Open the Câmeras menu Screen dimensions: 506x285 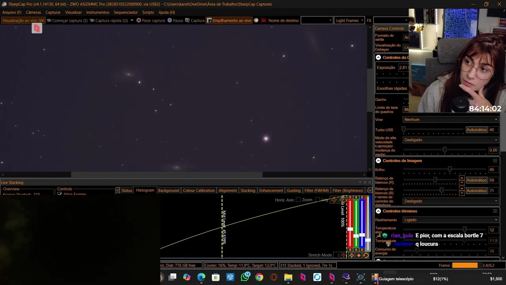point(33,12)
